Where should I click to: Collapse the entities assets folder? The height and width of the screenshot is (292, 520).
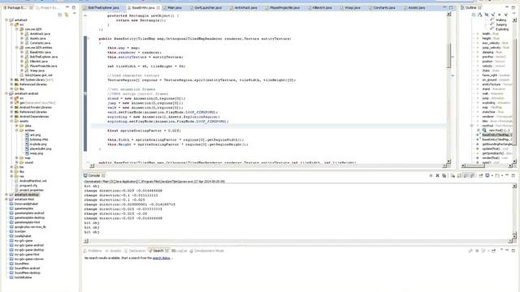(17, 131)
